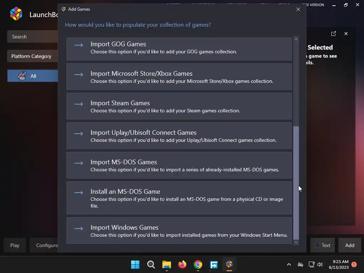Choose Import MS-DOS Games option
This screenshot has height=273, width=364.
[179, 165]
